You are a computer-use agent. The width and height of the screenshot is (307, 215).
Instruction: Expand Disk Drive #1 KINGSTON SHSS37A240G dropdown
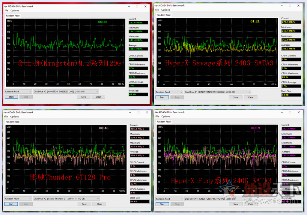click(x=218, y=92)
